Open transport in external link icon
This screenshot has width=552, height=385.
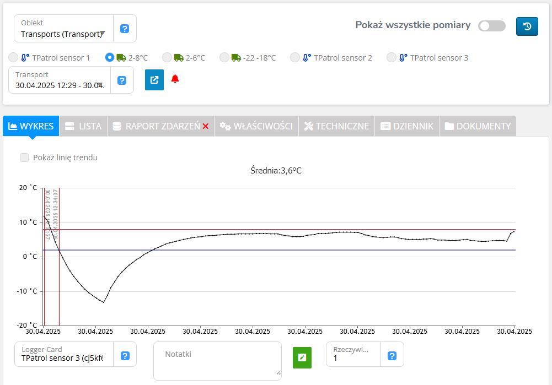[x=154, y=80]
